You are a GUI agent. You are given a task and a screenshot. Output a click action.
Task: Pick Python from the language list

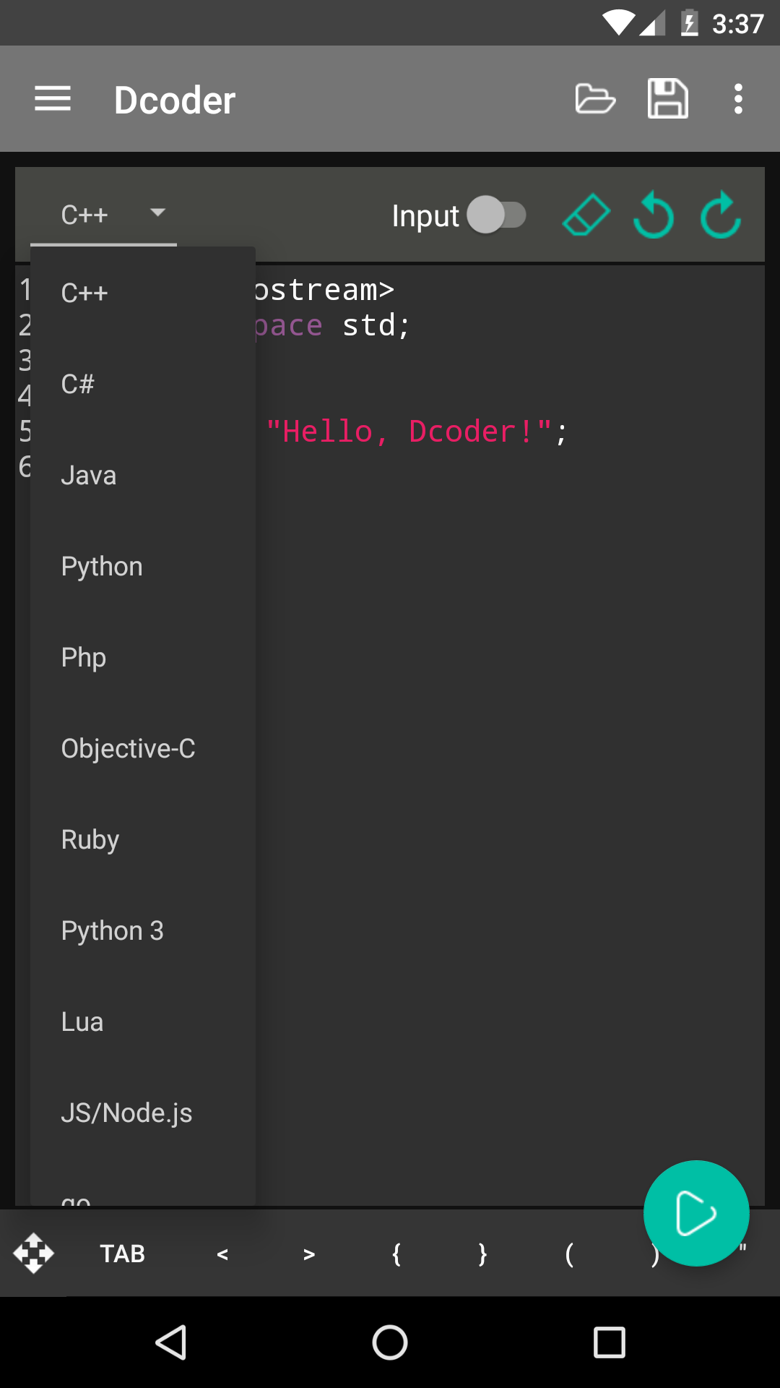point(143,566)
